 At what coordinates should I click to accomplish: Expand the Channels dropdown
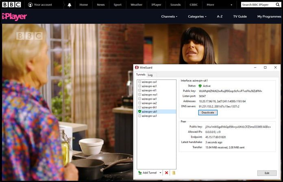(169, 16)
